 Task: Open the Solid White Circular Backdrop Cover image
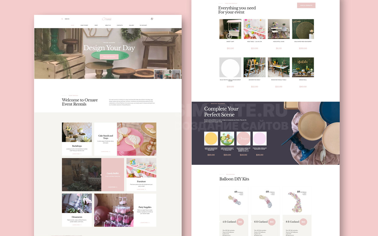(x=230, y=67)
